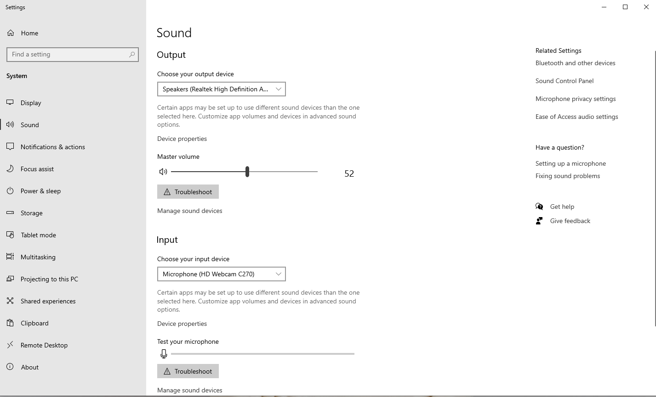Open the Multitasking page
The height and width of the screenshot is (397, 656).
[x=38, y=257]
